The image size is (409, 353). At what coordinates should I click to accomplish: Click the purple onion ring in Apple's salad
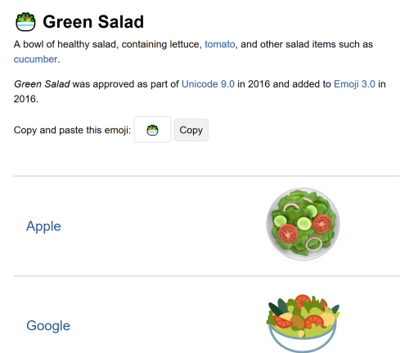[313, 244]
